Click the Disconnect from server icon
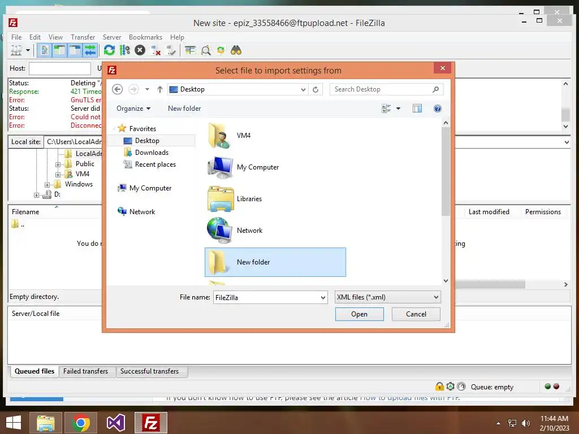Screen dimensions: 579x434 click(x=155, y=50)
